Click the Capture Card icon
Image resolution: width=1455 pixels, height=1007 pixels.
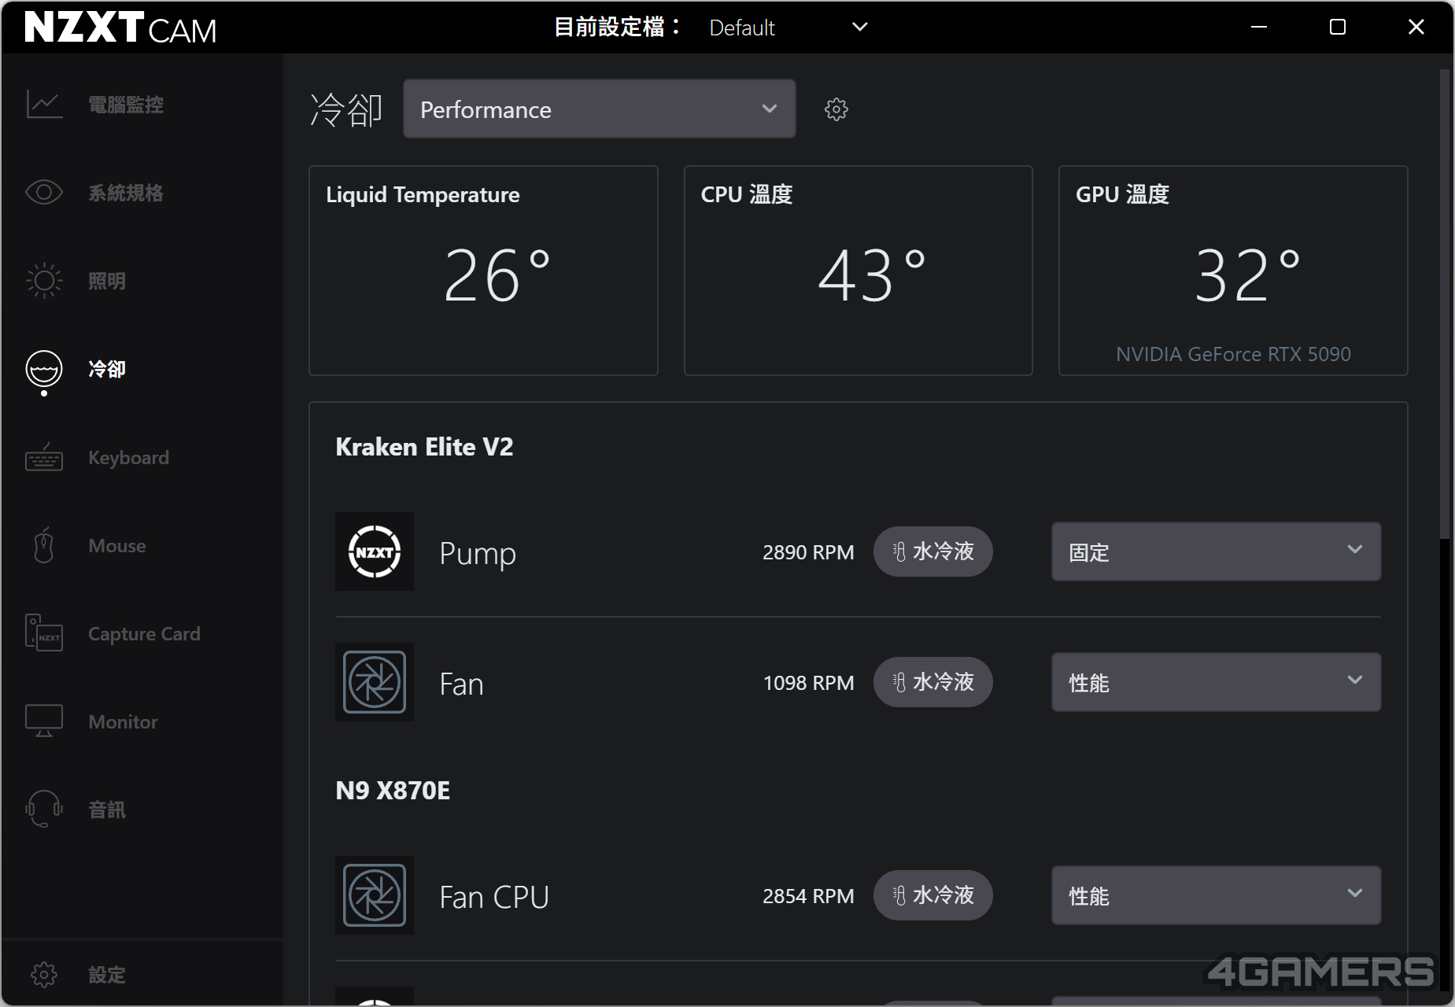click(x=44, y=634)
